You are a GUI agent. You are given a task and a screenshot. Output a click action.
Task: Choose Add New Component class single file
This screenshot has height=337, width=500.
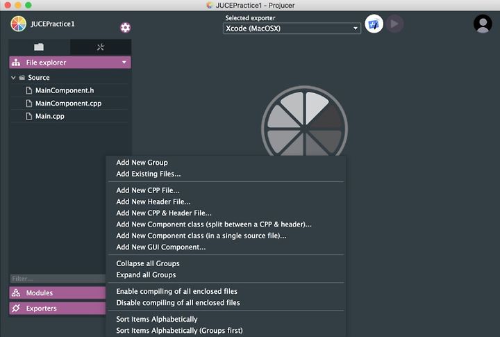point(226,236)
